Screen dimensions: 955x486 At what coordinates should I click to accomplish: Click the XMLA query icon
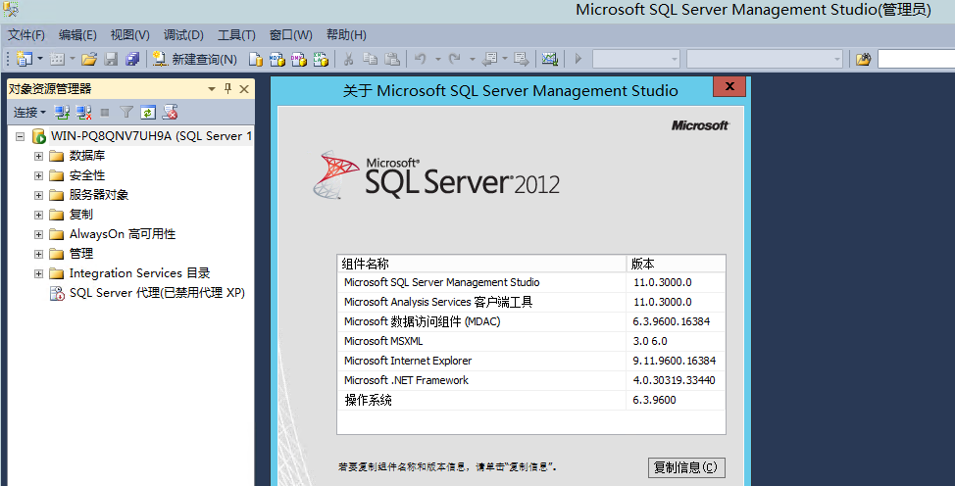[x=320, y=60]
